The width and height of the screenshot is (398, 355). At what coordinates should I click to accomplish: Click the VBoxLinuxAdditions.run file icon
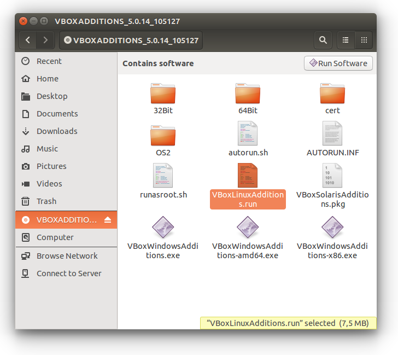[248, 176]
